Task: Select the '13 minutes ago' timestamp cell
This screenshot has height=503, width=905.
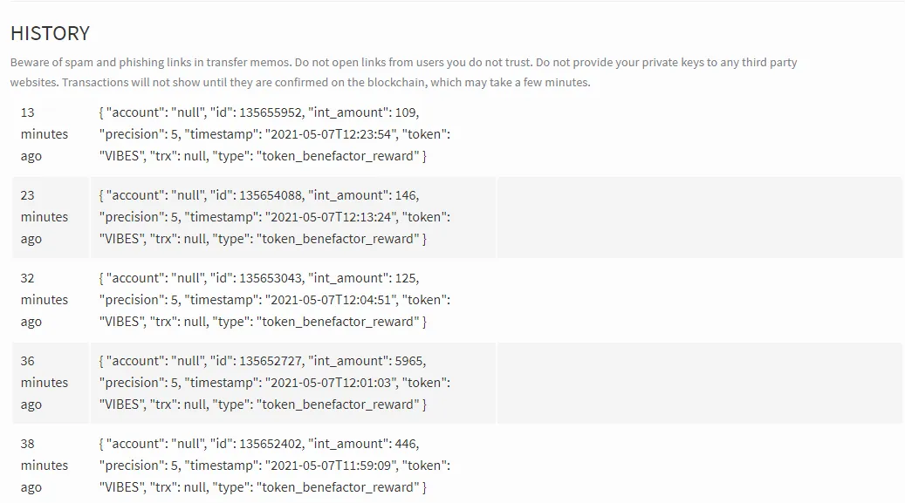Action: pos(51,134)
